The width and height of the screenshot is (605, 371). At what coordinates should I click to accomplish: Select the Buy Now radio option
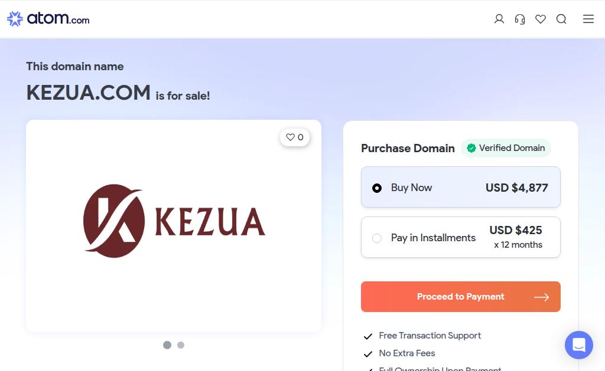[x=377, y=188]
